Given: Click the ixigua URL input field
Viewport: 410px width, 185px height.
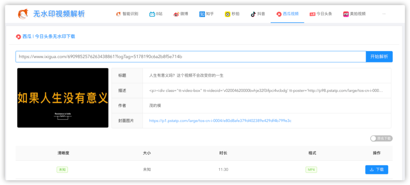Looking at the screenshot, I should (x=190, y=56).
